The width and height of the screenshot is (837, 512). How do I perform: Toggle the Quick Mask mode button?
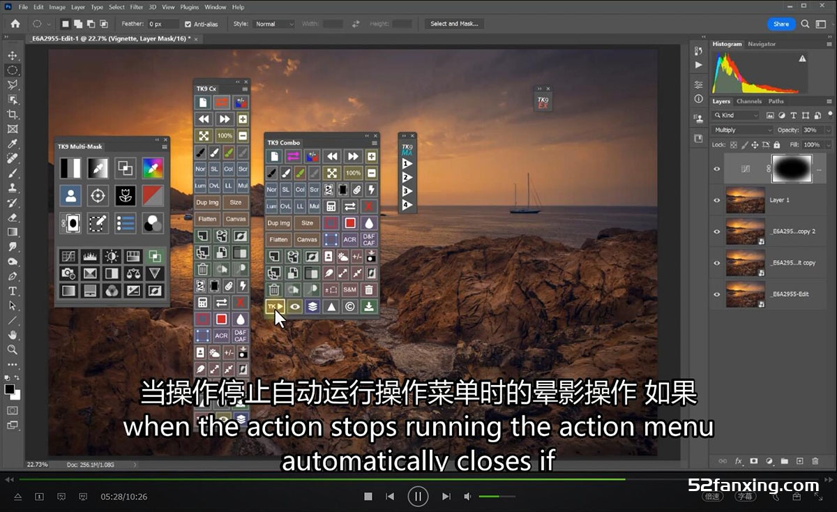click(13, 410)
